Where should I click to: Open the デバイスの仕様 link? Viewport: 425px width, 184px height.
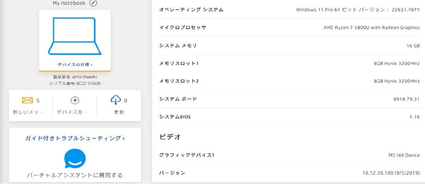click(x=75, y=65)
